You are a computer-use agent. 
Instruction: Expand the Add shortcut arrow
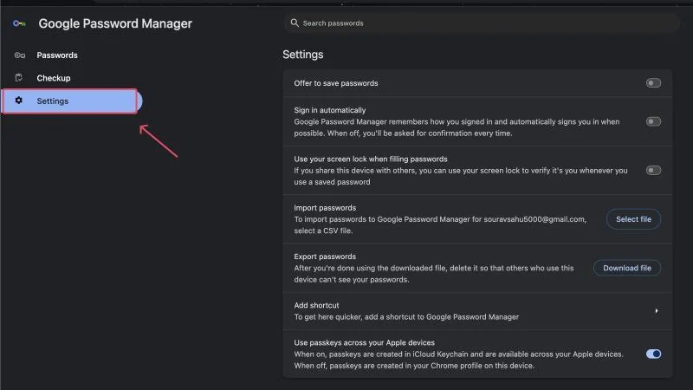coord(657,311)
